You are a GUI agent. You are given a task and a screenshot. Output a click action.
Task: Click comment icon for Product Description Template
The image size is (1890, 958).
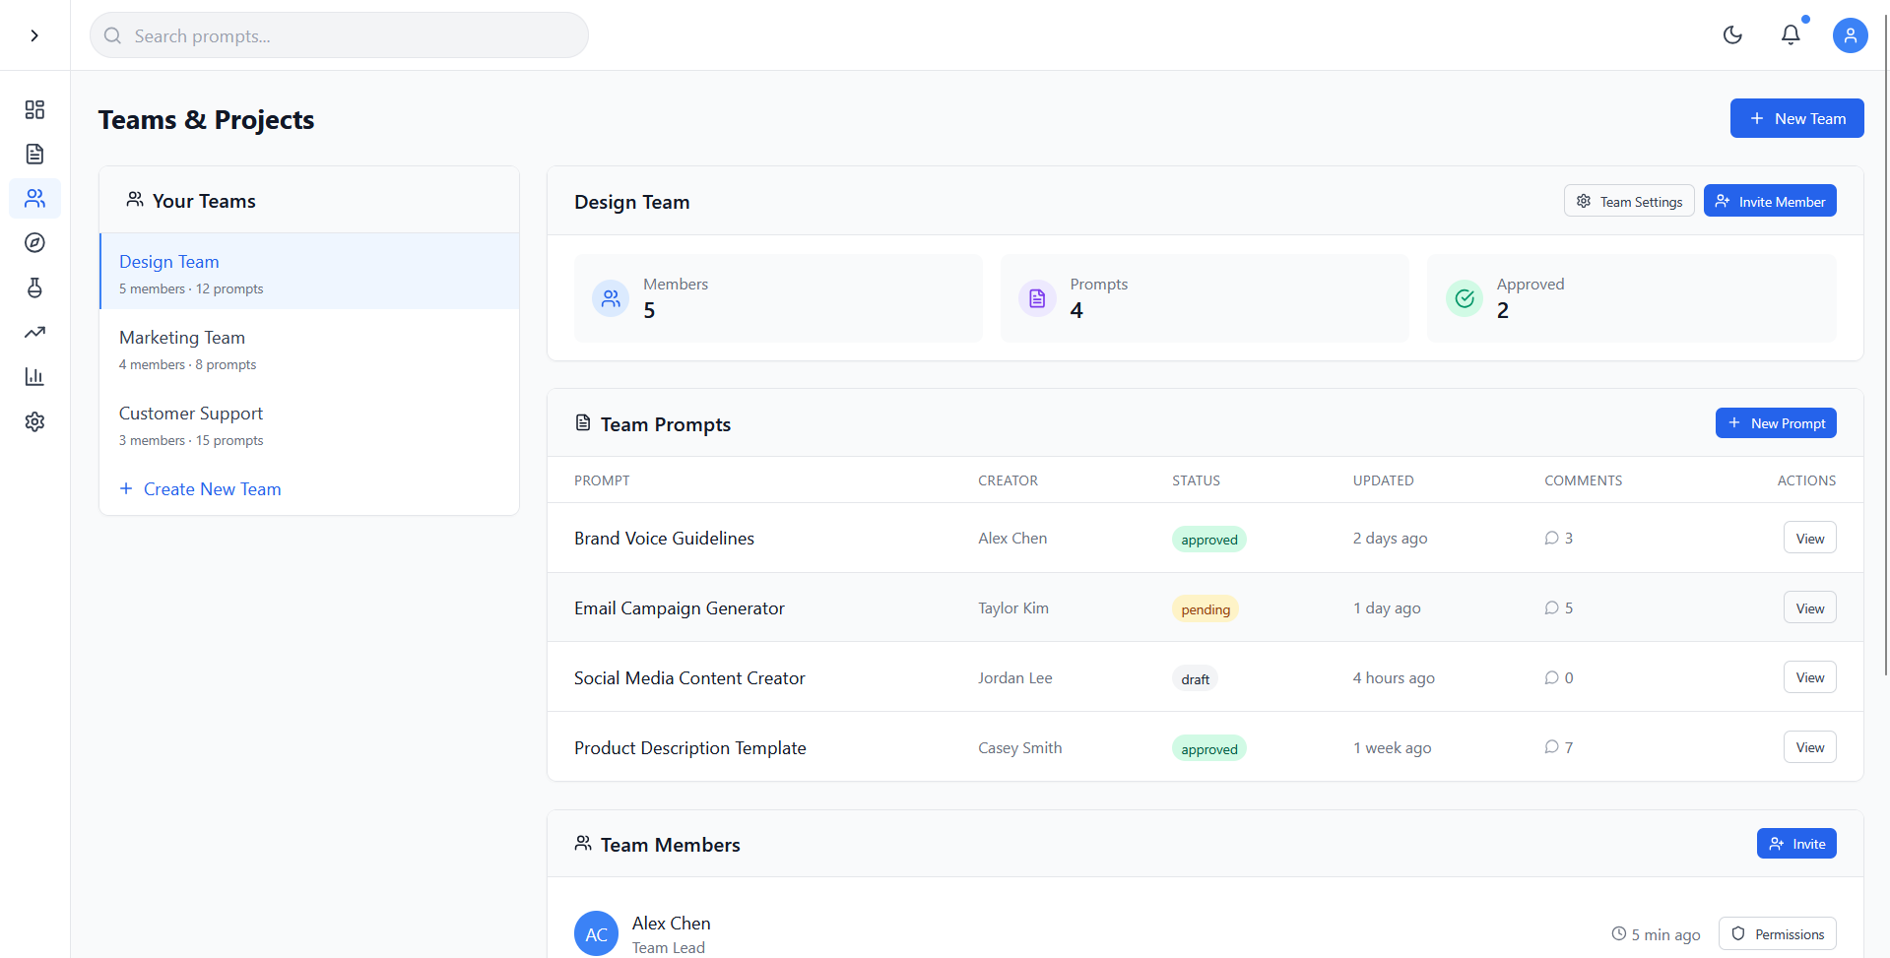click(x=1551, y=747)
